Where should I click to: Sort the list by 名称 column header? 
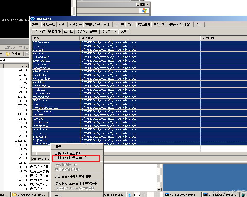point(56,38)
